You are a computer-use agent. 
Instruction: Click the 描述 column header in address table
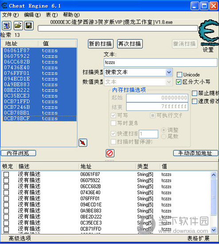pos(47,166)
